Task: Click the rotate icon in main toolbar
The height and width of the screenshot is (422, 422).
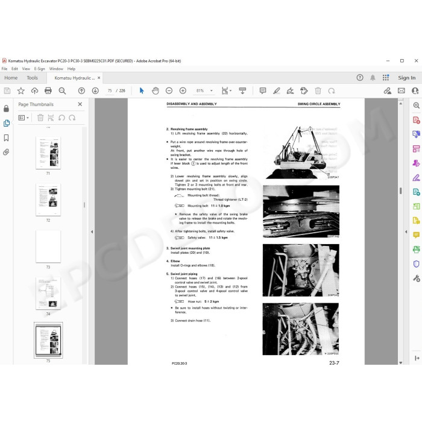Action: coord(332,91)
